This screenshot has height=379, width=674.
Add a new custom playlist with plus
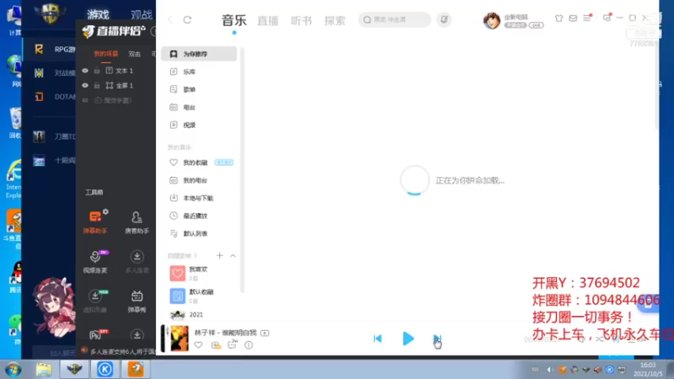220,256
